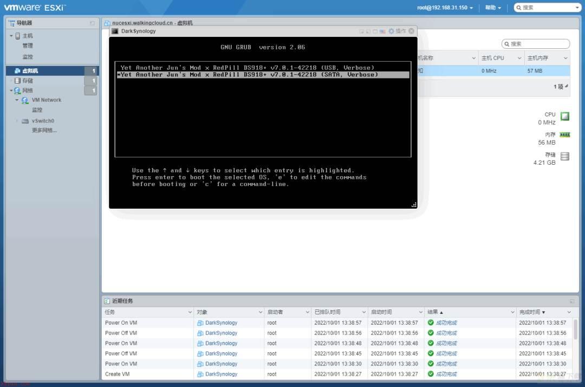Image resolution: width=585 pixels, height=387 pixels.
Task: Open the Host Memory (主机内存) column dropdown
Action: point(565,58)
